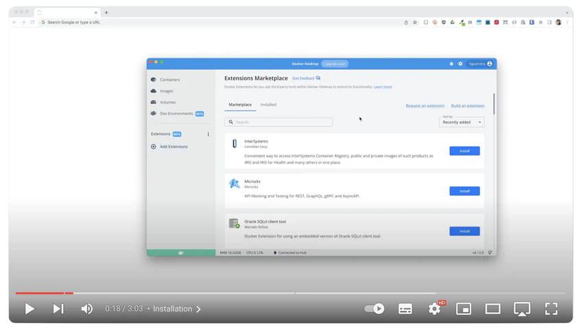Open the Extensions three-dot menu
The width and height of the screenshot is (583, 330).
209,134
